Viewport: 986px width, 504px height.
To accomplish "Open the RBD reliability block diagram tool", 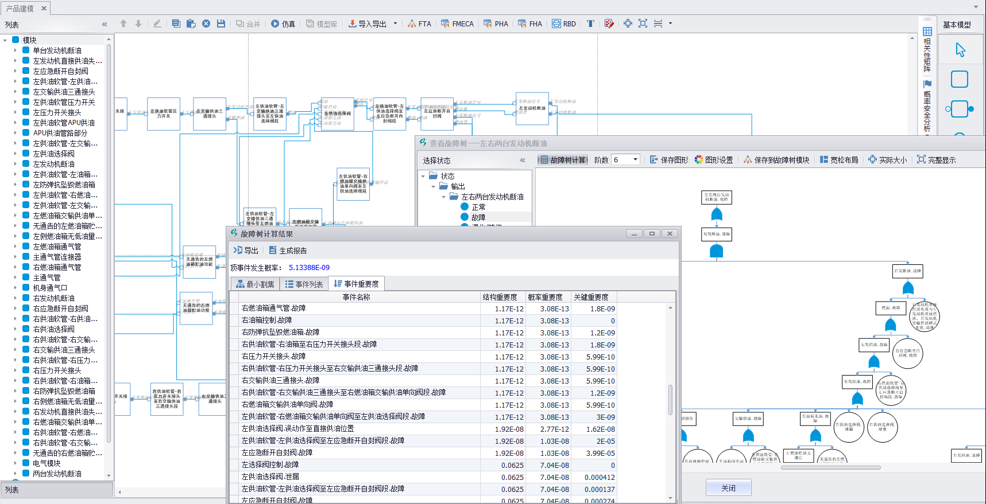I will [x=564, y=24].
